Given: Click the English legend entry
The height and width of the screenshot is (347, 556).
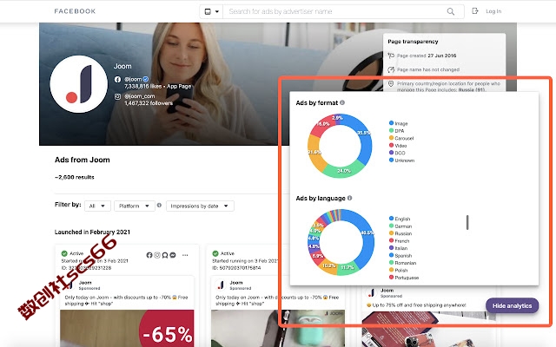Looking at the screenshot, I should (400, 219).
